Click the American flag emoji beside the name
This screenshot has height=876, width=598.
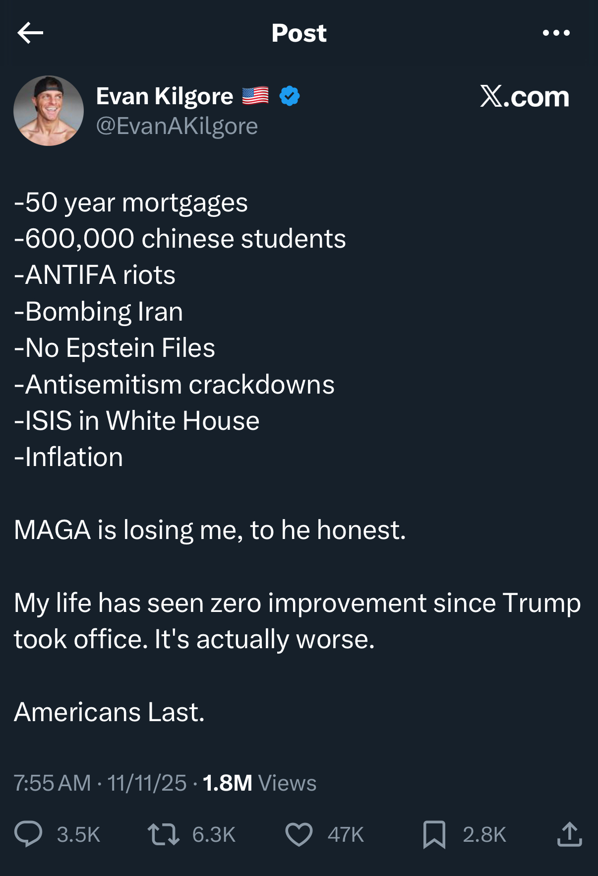coord(255,96)
